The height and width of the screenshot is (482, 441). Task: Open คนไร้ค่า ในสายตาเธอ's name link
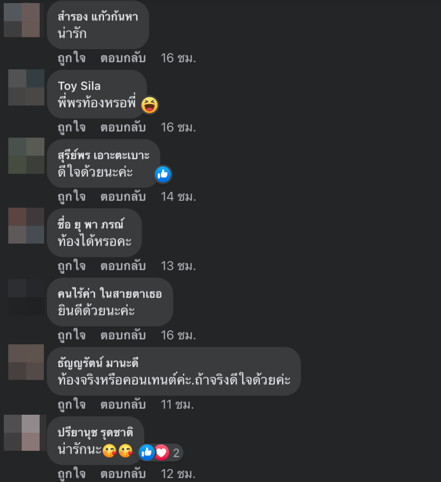click(110, 294)
